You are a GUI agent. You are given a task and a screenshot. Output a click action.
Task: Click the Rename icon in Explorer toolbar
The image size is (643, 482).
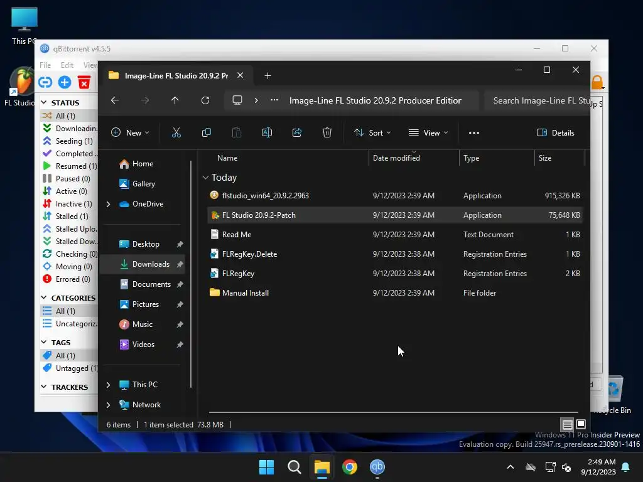[266, 133]
